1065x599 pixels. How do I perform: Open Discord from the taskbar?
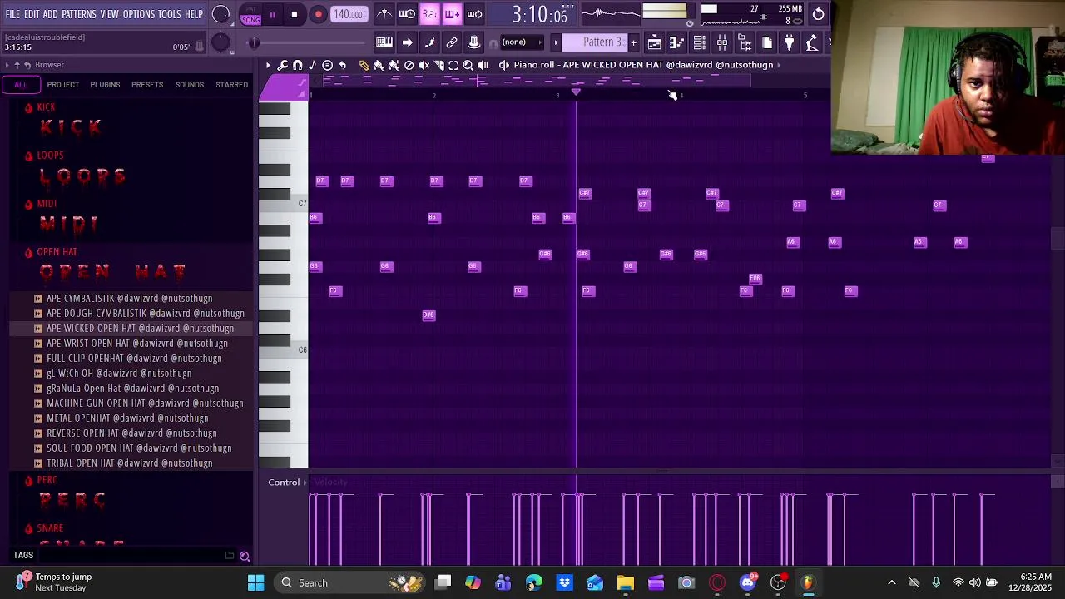748,582
